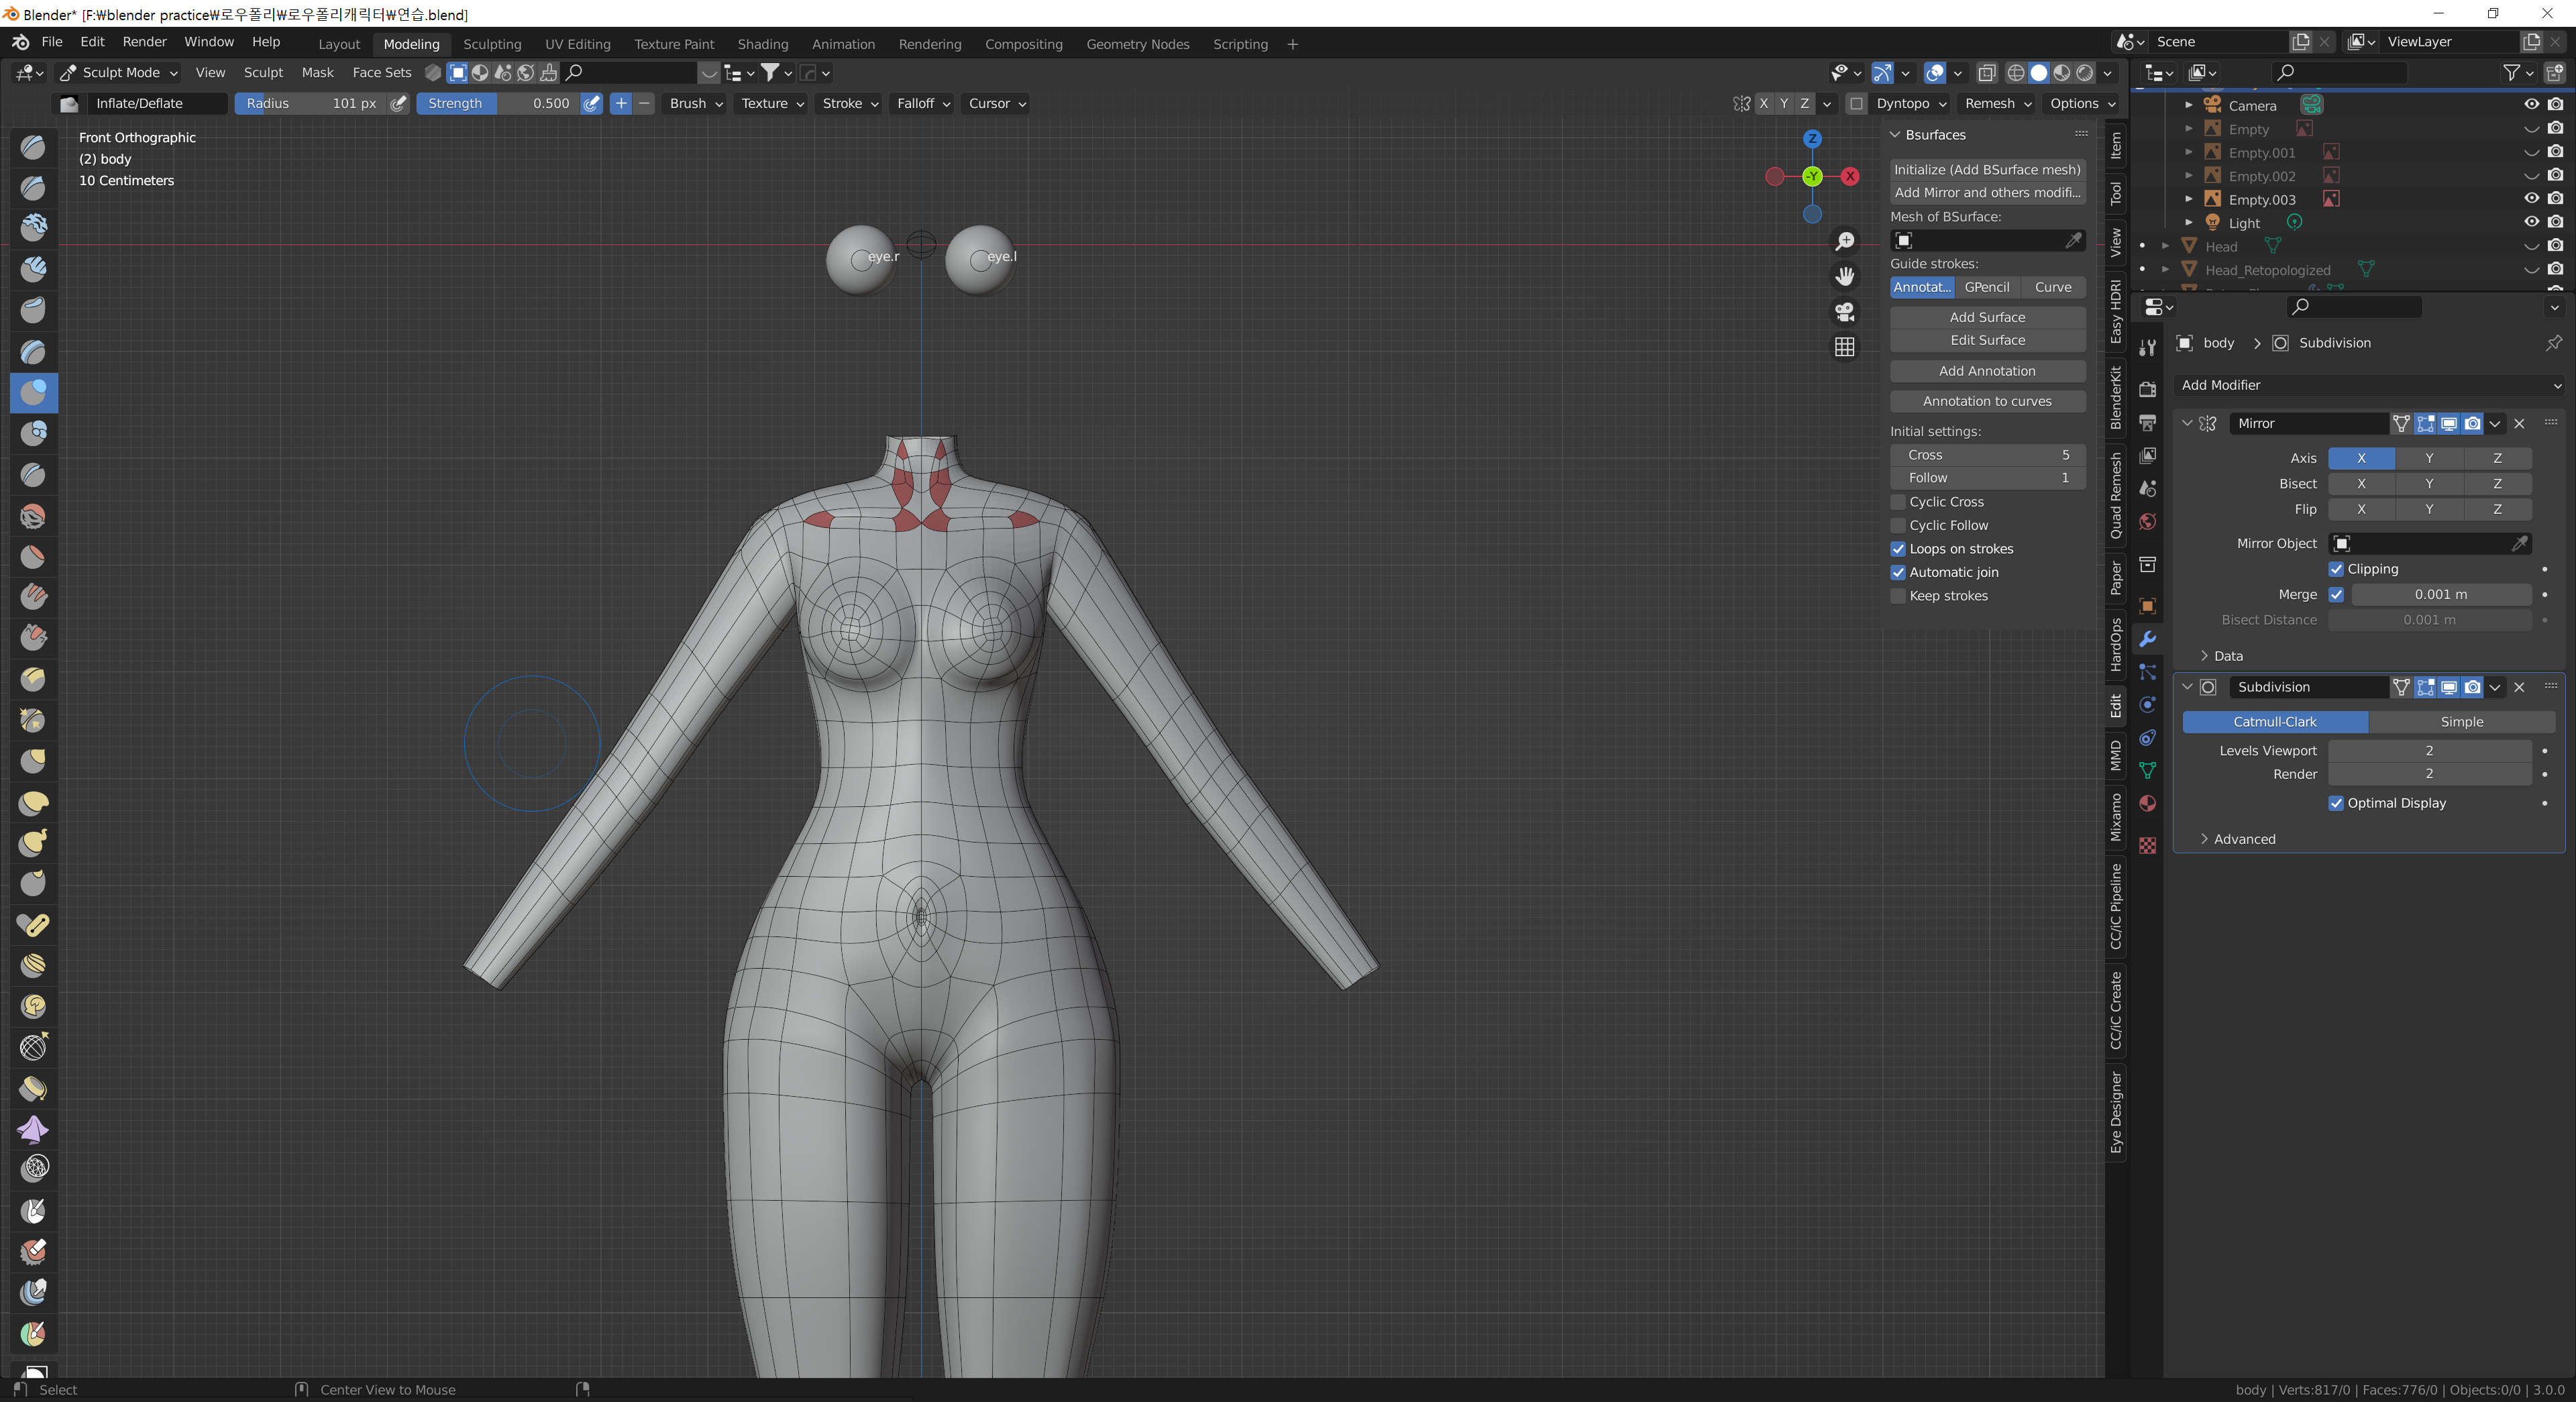Hide the Camera object in the outliner
2576x1402 pixels.
pos(2531,105)
